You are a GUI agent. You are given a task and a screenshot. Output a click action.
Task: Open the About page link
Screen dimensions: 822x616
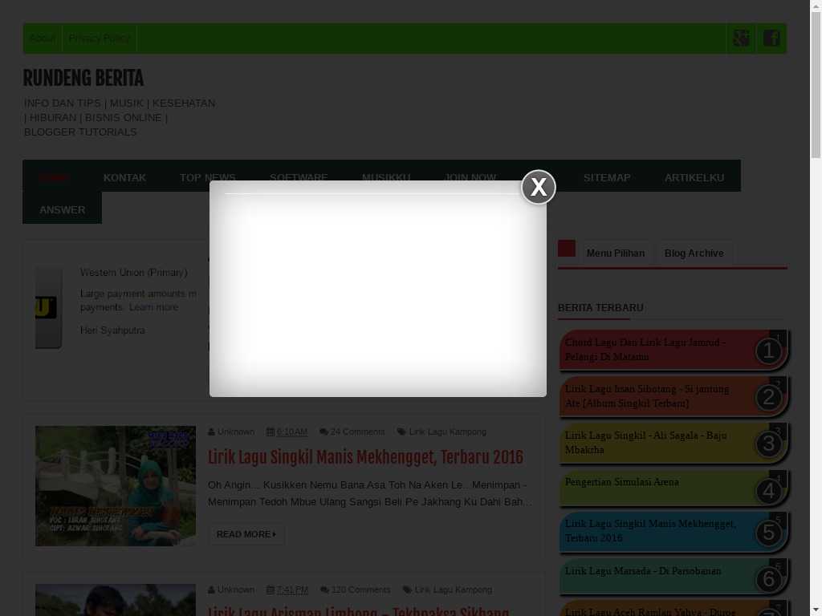[42, 38]
